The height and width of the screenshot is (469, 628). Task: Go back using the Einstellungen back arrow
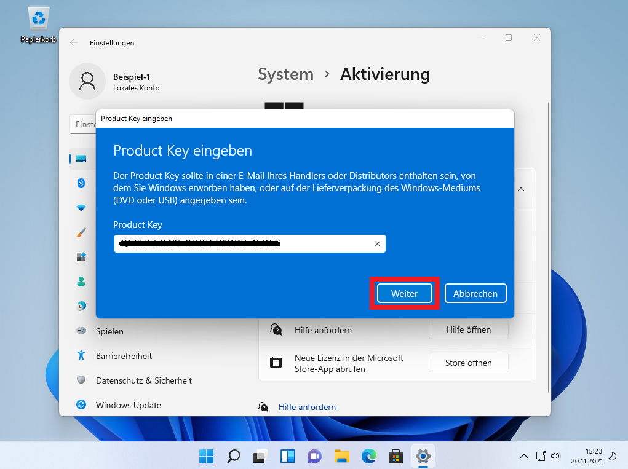pyautogui.click(x=74, y=42)
